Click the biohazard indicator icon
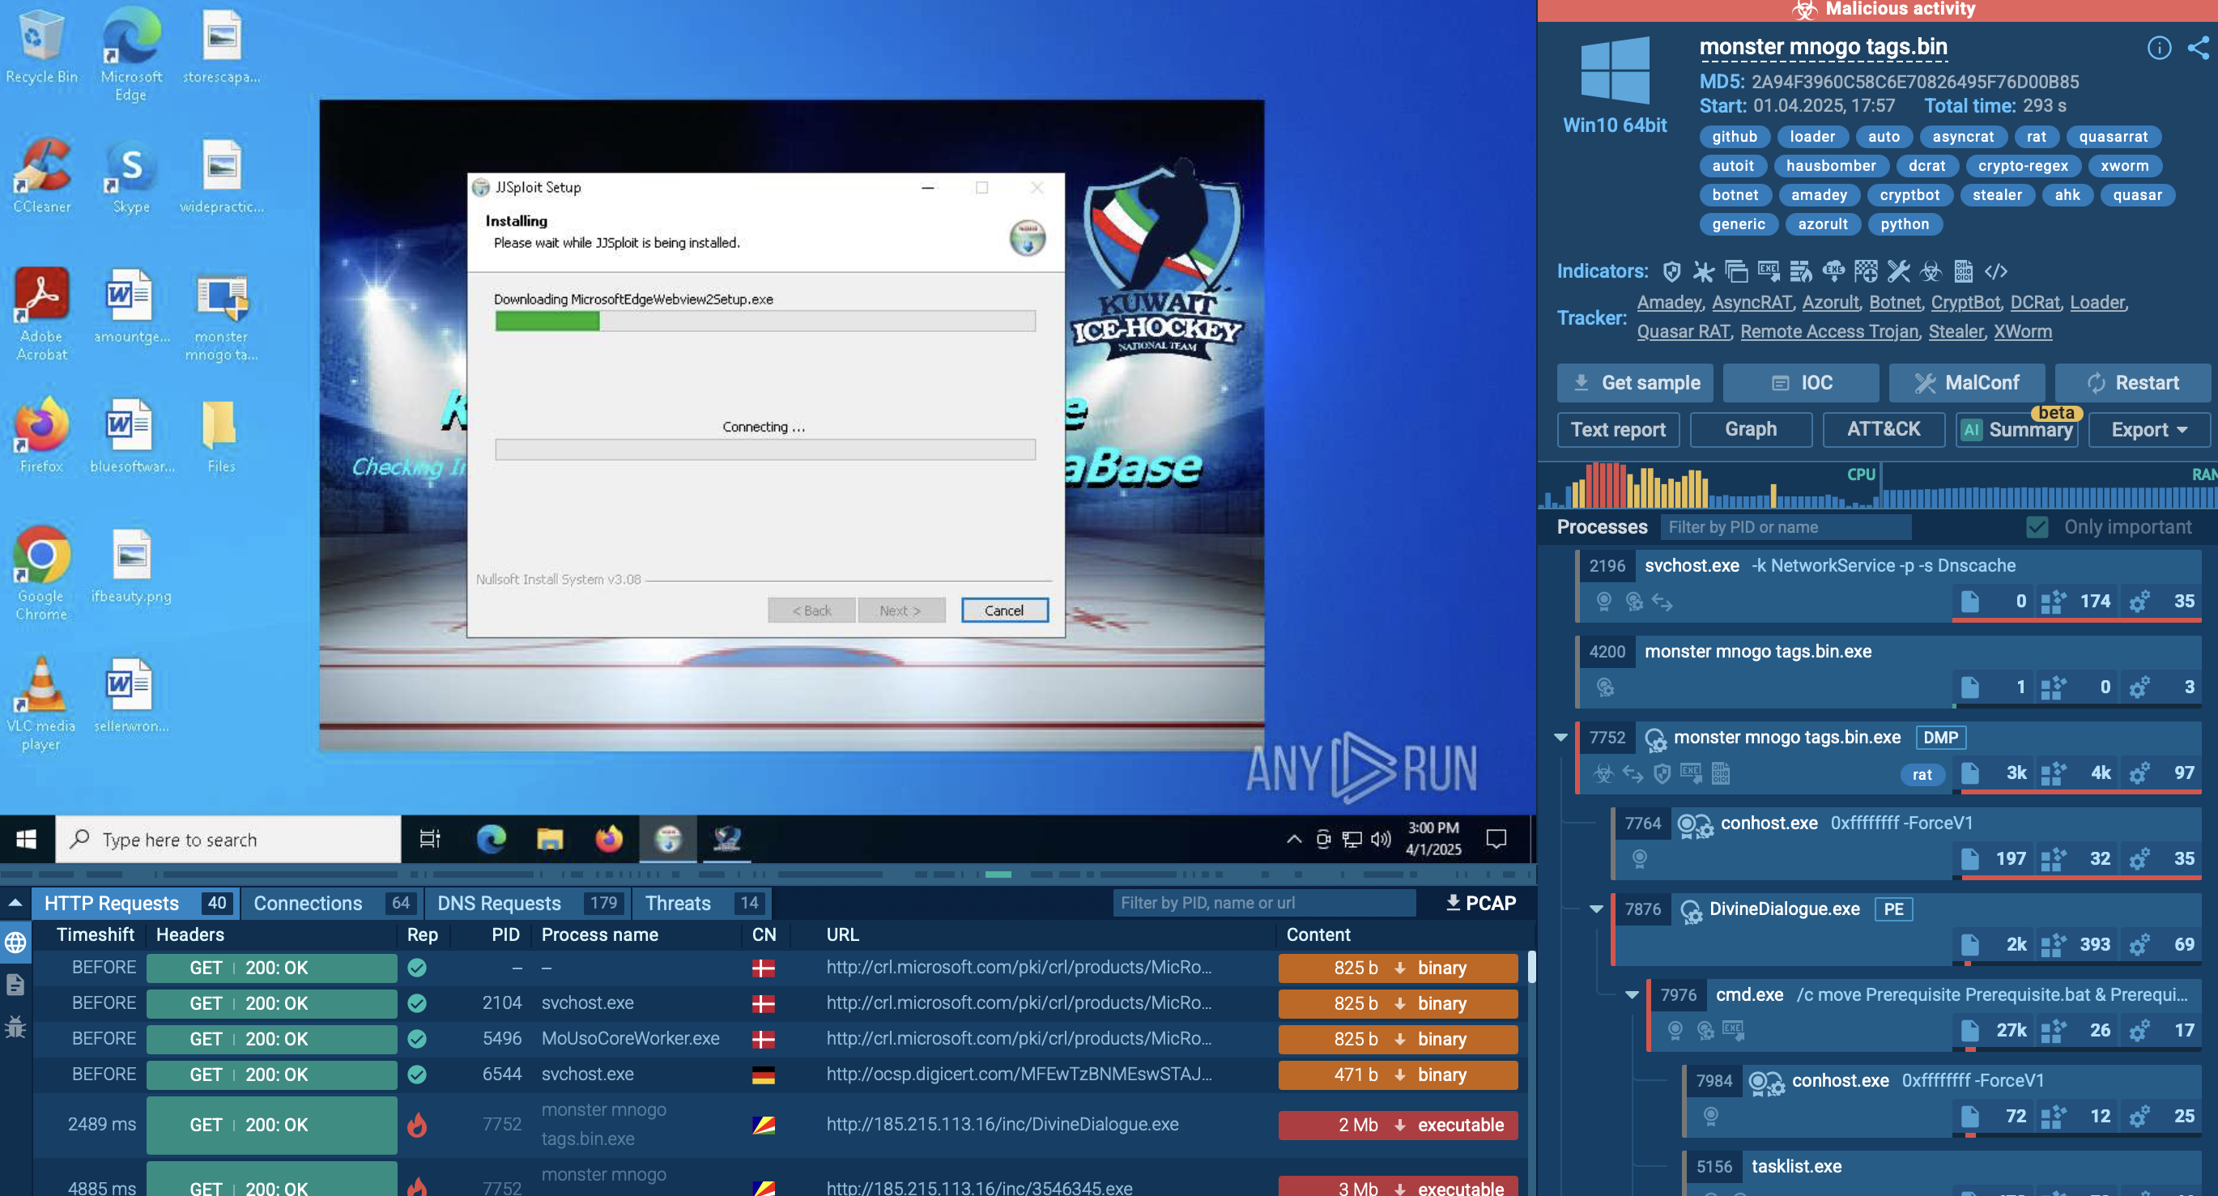 [x=1931, y=272]
